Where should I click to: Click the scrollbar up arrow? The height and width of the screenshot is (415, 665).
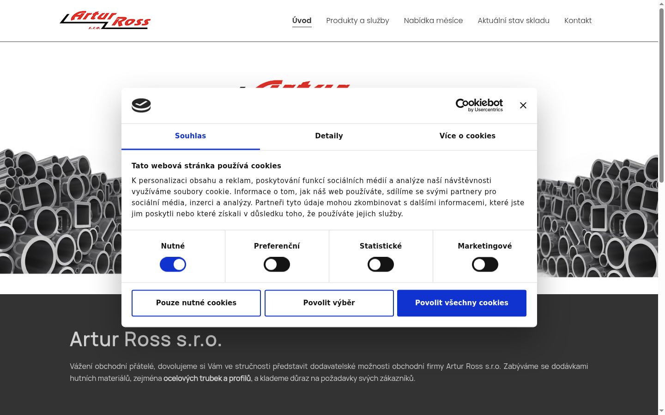pos(661,4)
